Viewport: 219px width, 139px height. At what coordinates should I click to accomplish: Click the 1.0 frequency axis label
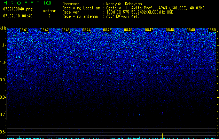tap(2, 63)
